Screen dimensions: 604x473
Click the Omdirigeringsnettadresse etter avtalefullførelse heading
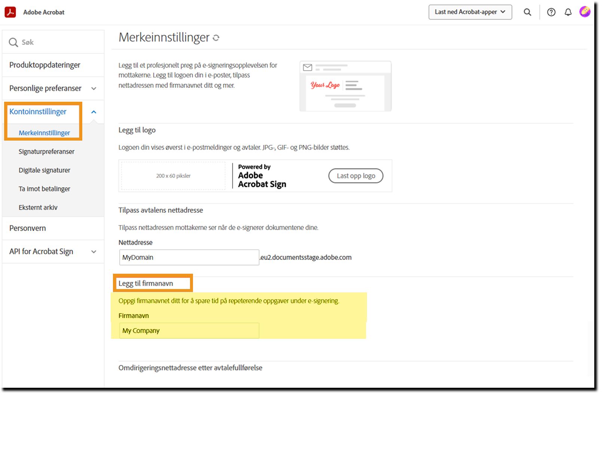(x=190, y=368)
